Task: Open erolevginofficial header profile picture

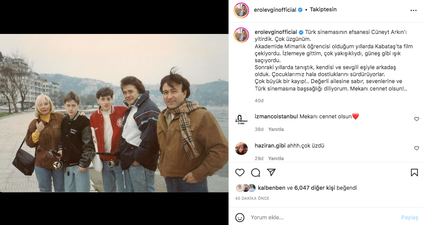Action: pyautogui.click(x=241, y=10)
